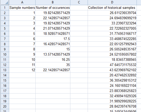The image size is (141, 112).
Task: Select cell containing 16.25
Action: coord(53,60)
